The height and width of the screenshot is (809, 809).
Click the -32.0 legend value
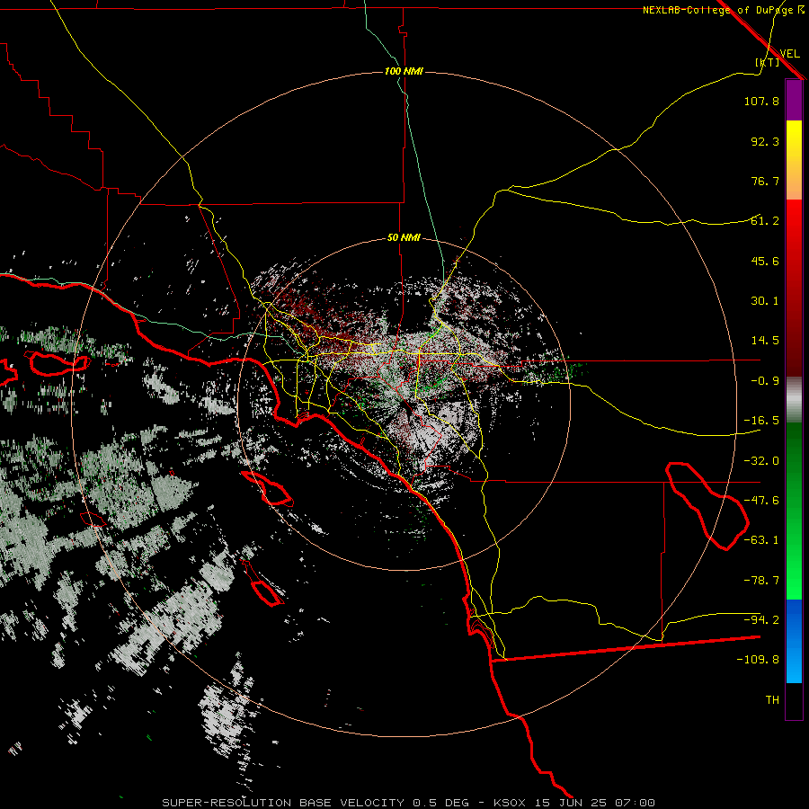click(761, 461)
